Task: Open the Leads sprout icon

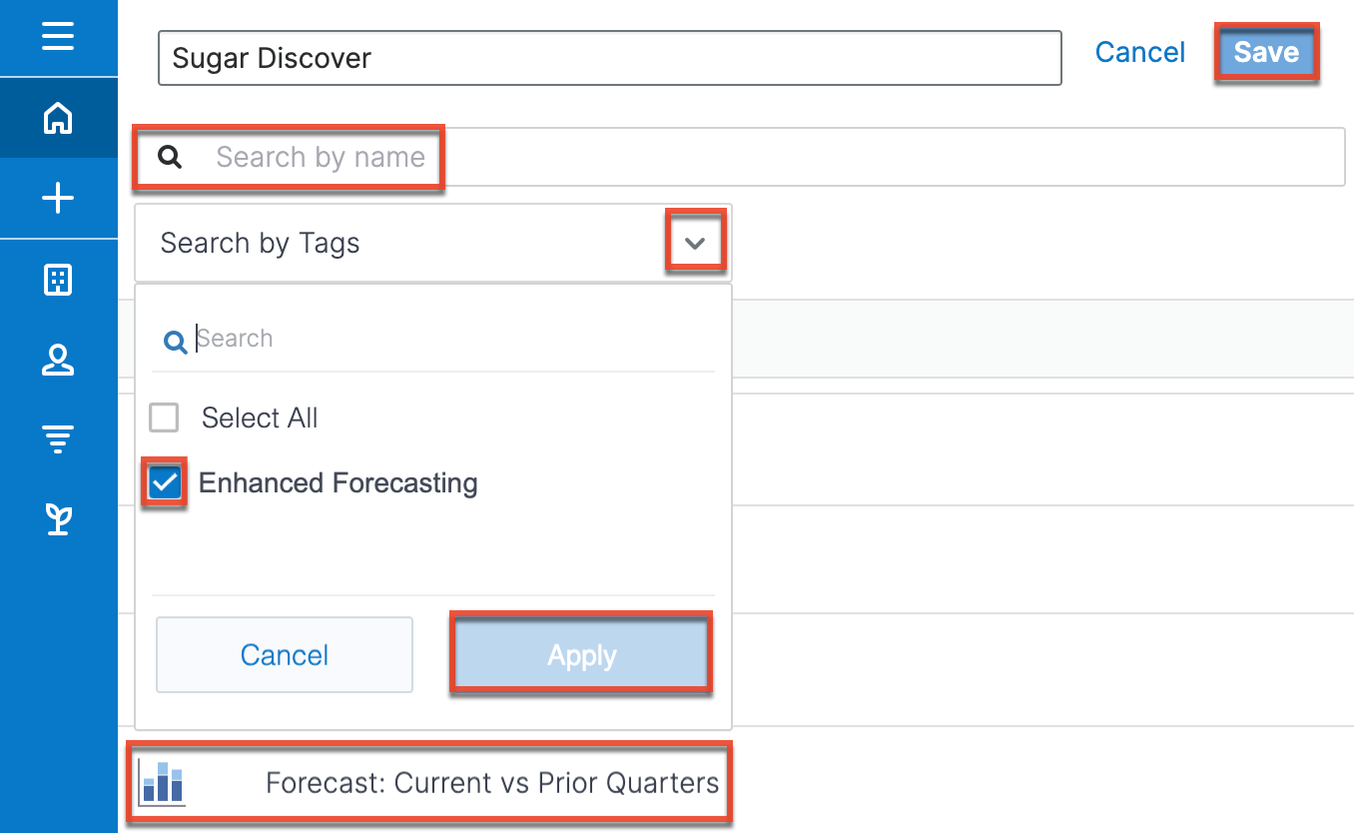Action: pyautogui.click(x=58, y=519)
